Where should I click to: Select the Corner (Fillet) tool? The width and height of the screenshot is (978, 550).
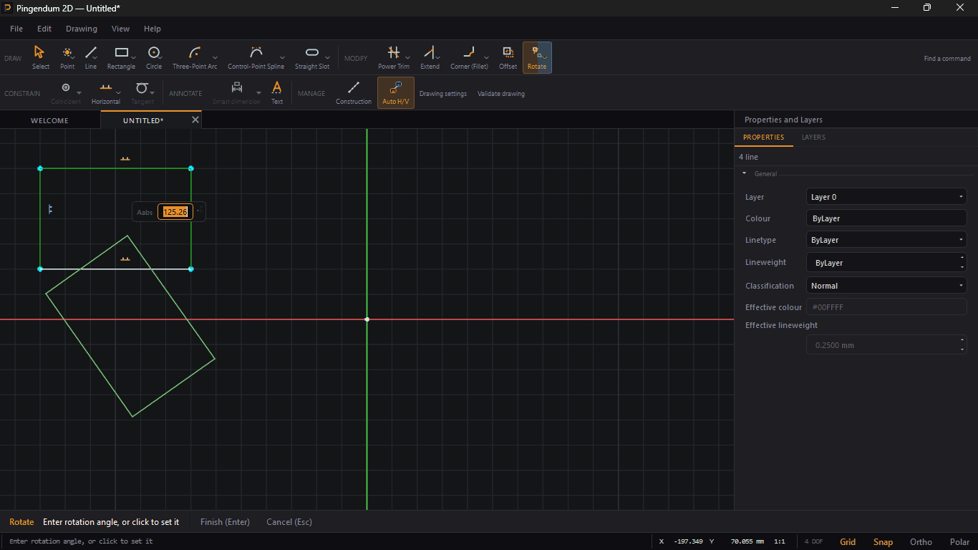click(x=469, y=57)
